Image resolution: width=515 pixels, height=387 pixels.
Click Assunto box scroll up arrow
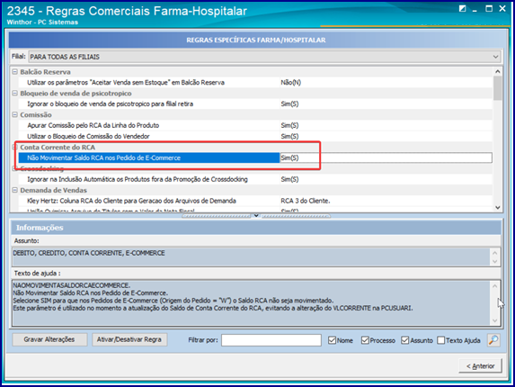495,253
